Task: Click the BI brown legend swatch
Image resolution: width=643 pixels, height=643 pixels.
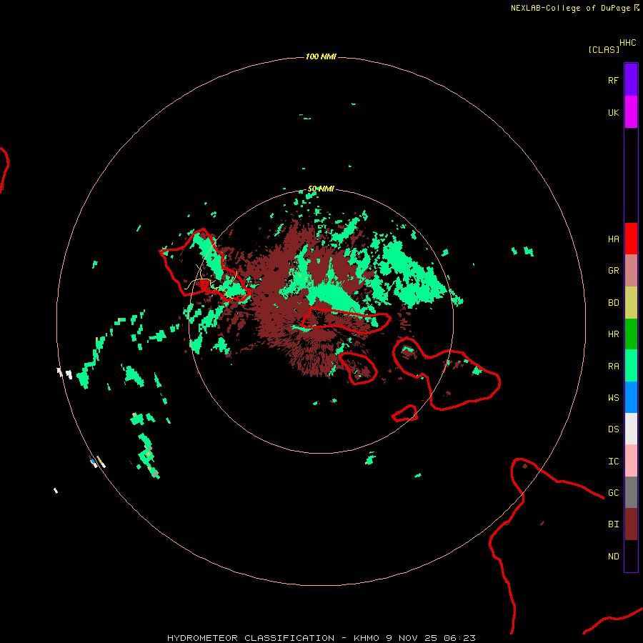Action: 631,524
